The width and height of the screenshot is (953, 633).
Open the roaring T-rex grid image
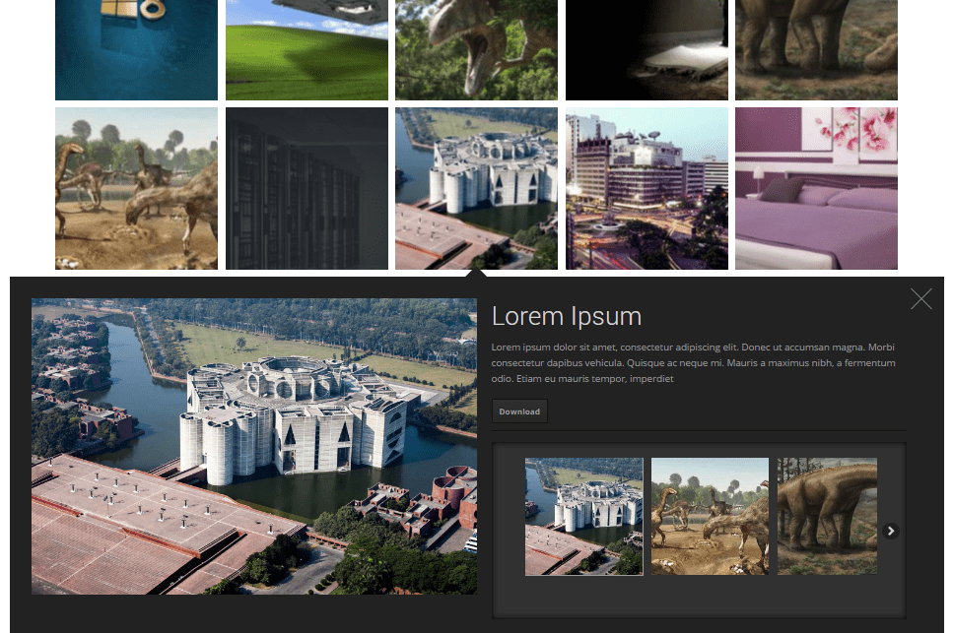click(477, 50)
